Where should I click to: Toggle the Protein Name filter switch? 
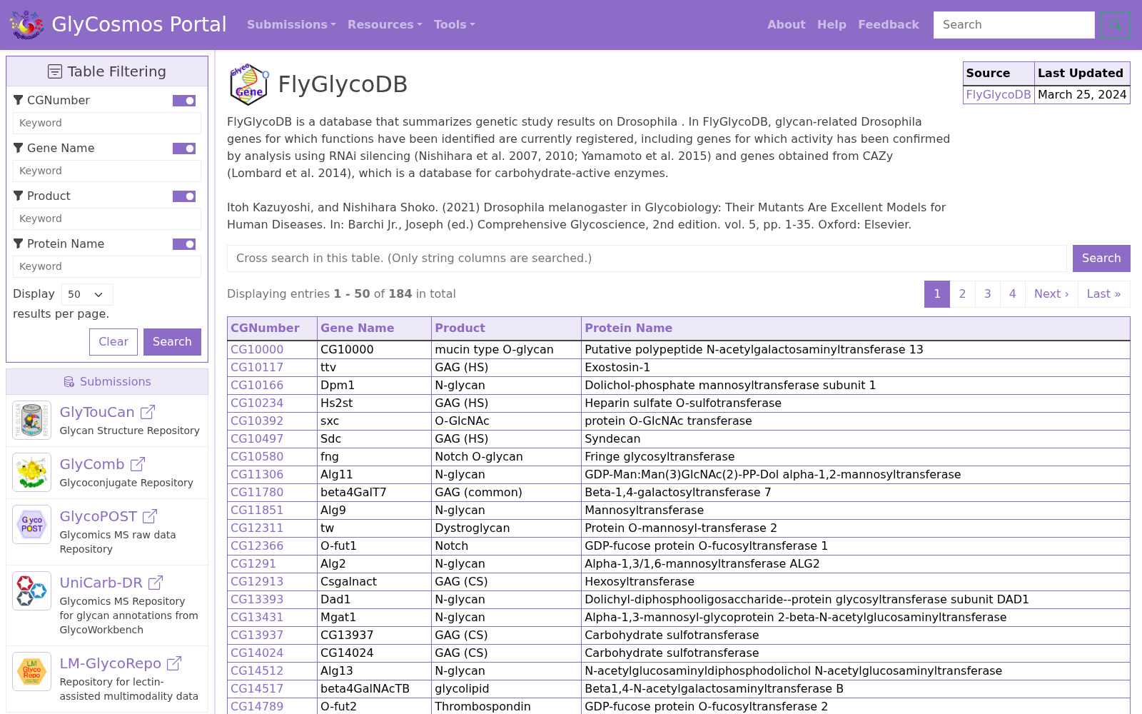click(x=184, y=244)
